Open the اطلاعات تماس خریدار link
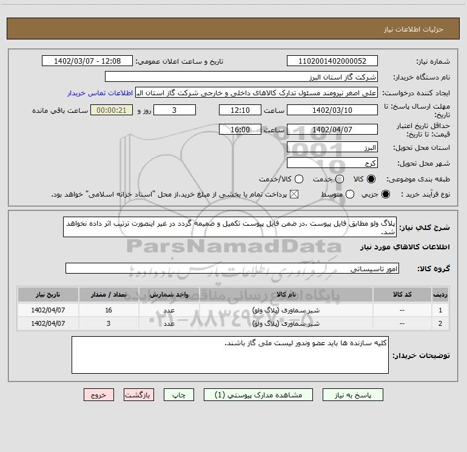The width and height of the screenshot is (467, 452). 100,93
